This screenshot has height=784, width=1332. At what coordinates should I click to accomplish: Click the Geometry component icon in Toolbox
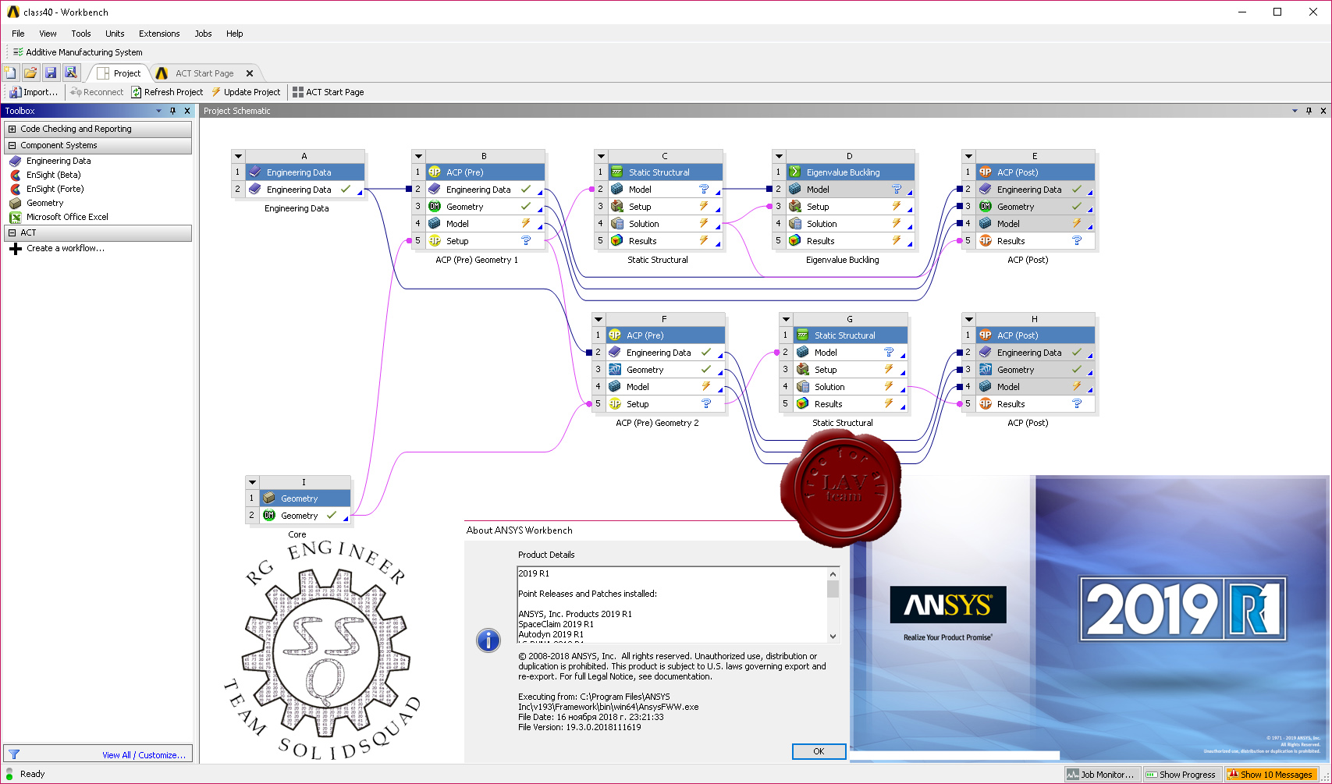tap(16, 203)
